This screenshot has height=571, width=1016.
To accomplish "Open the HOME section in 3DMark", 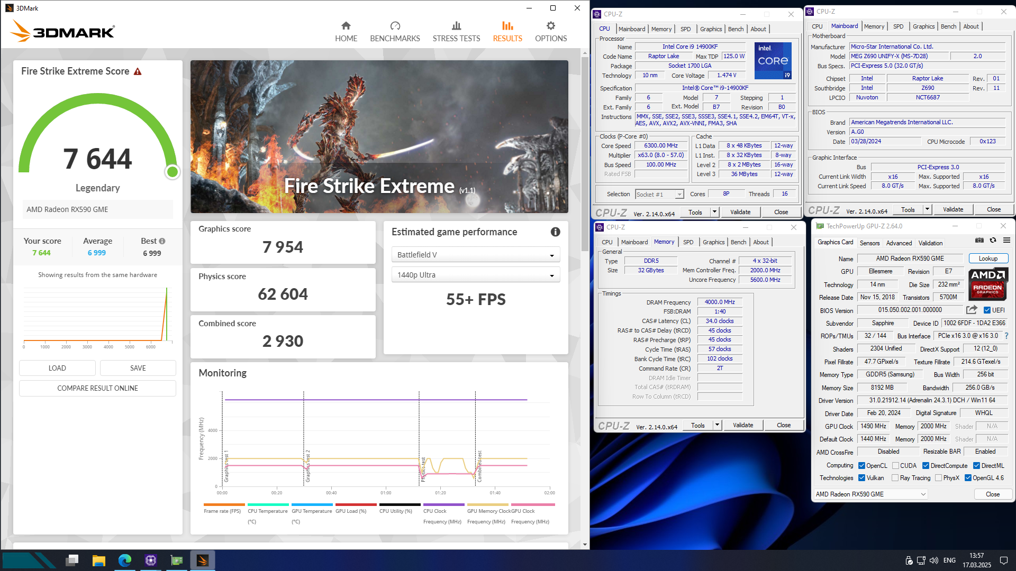I will click(x=346, y=32).
